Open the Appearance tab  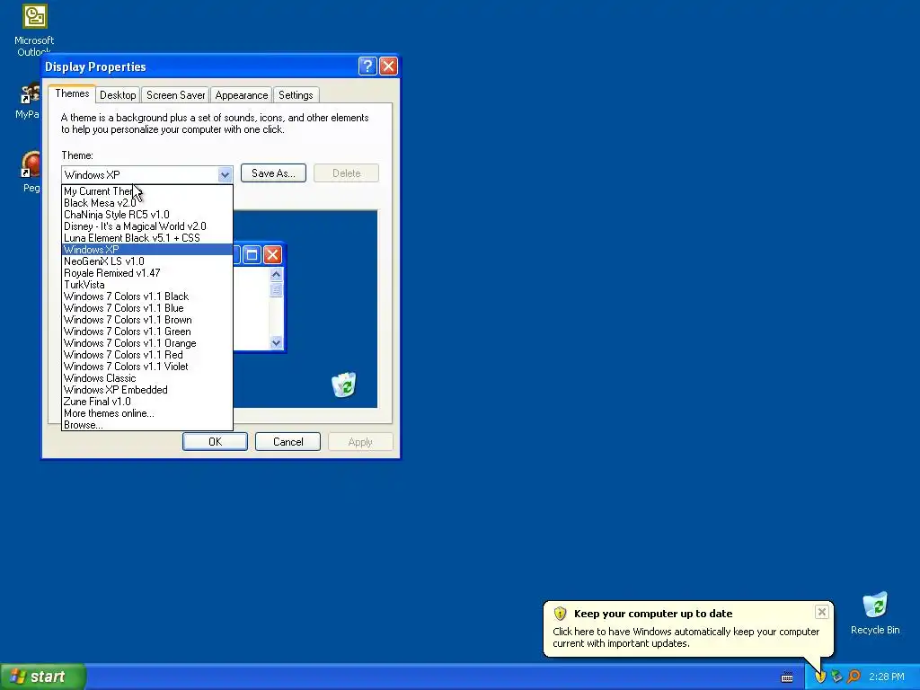pyautogui.click(x=241, y=95)
